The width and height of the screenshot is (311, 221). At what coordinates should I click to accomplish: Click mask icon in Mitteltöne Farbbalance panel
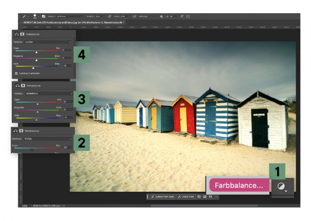point(23,86)
